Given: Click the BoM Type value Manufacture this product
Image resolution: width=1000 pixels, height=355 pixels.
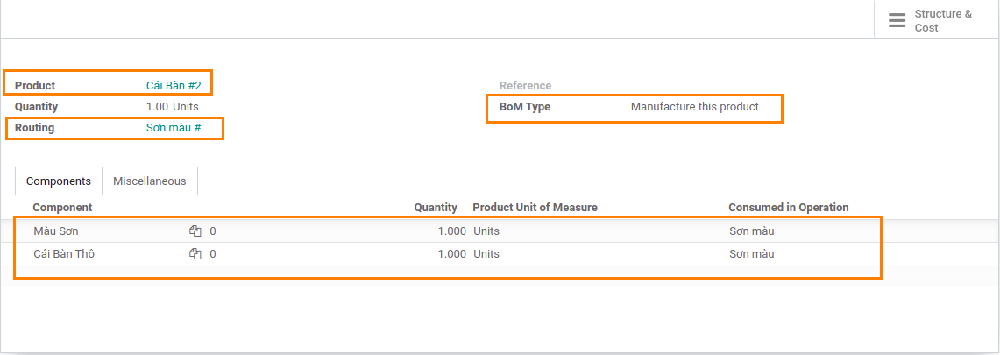Looking at the screenshot, I should pos(694,107).
